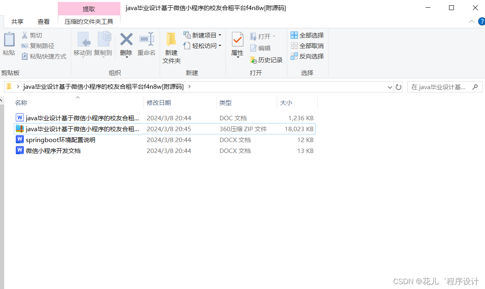Screen dimensions: 485x289
Task: Open the springboot环境配置说明 document
Action: tap(61, 140)
